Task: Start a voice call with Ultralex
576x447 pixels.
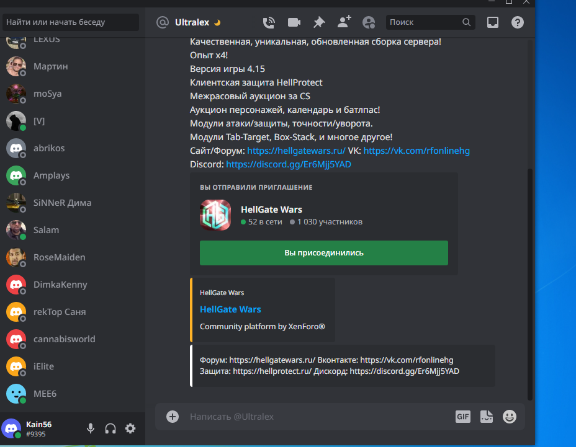Action: tap(269, 22)
